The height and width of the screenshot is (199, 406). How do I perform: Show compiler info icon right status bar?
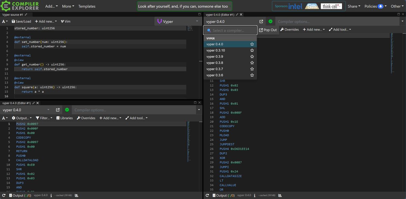(255, 195)
